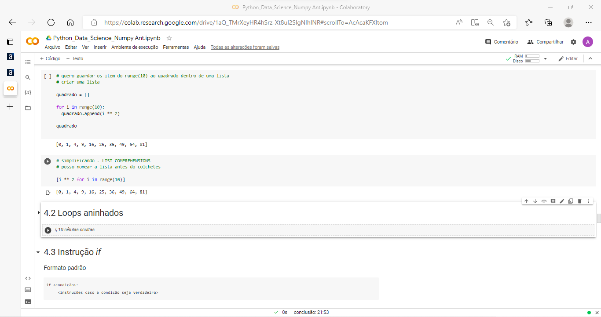Open the Ajuda menu
Screen dimensions: 601x317
point(200,47)
